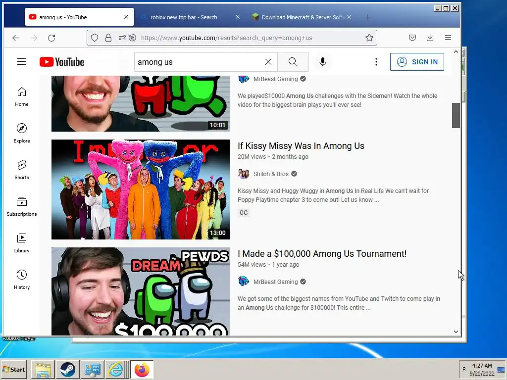Click the Shiloh & Bros channel avatar

point(244,174)
